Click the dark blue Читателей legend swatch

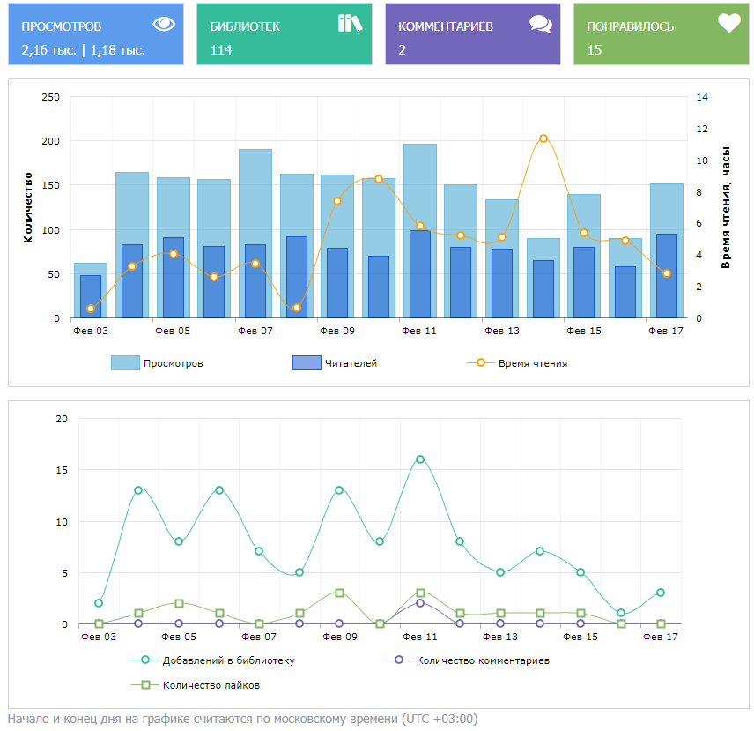306,363
